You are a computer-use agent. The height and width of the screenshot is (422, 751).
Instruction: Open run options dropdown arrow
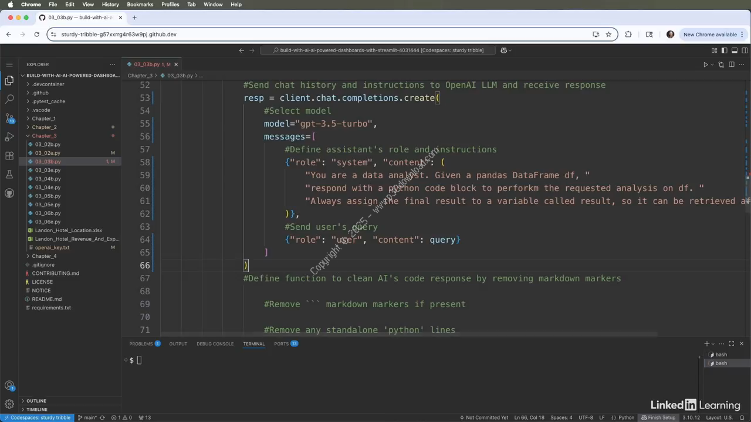coord(712,64)
